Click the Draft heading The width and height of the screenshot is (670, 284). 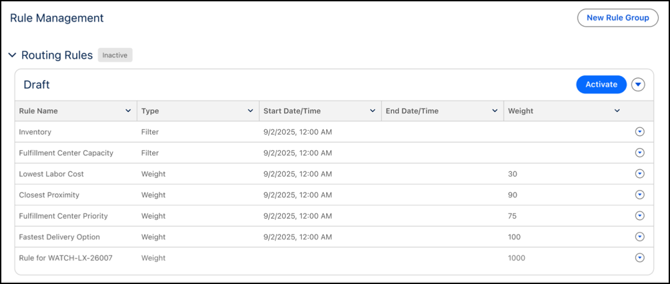click(x=36, y=85)
